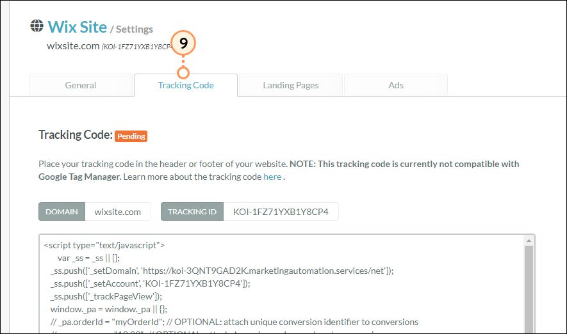Click the code box scroll up arrow
Viewport: 567px width, 334px height.
[529, 241]
